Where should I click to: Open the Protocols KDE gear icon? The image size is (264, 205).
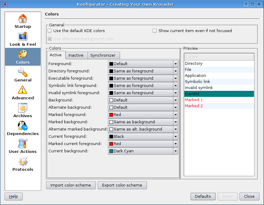point(22,161)
